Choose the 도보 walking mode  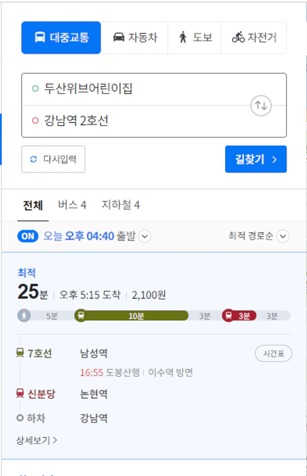point(195,38)
